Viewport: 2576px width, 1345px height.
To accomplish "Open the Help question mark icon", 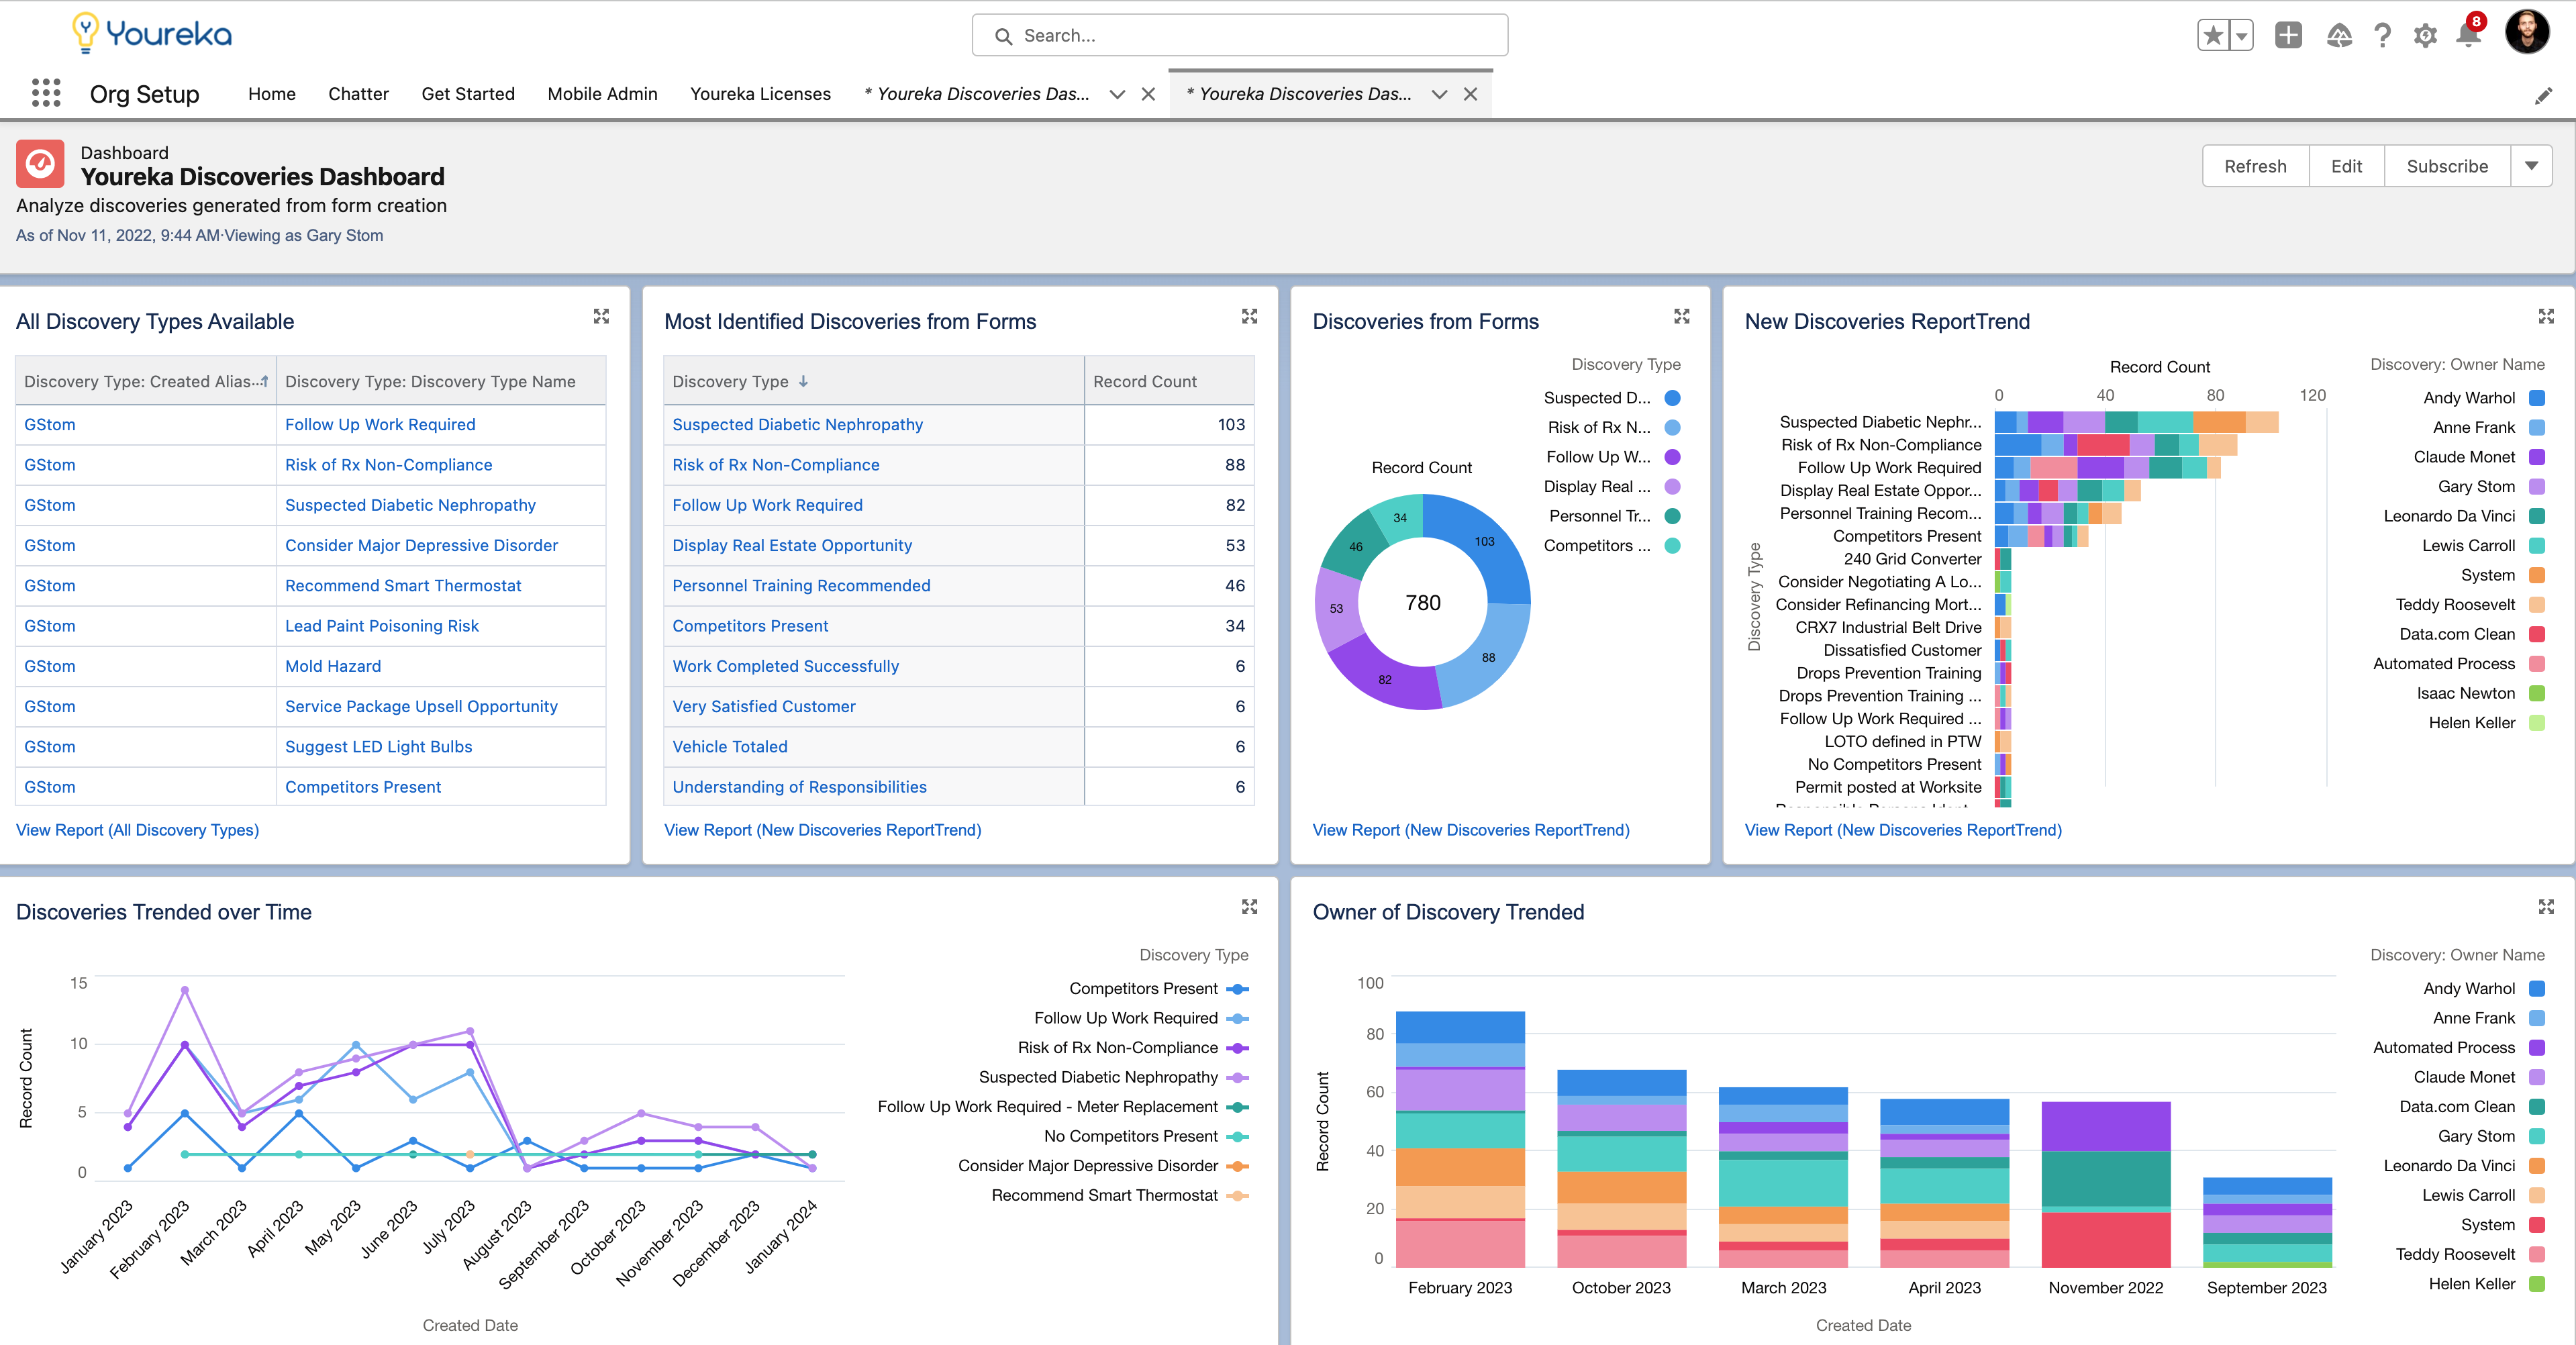I will point(2383,36).
